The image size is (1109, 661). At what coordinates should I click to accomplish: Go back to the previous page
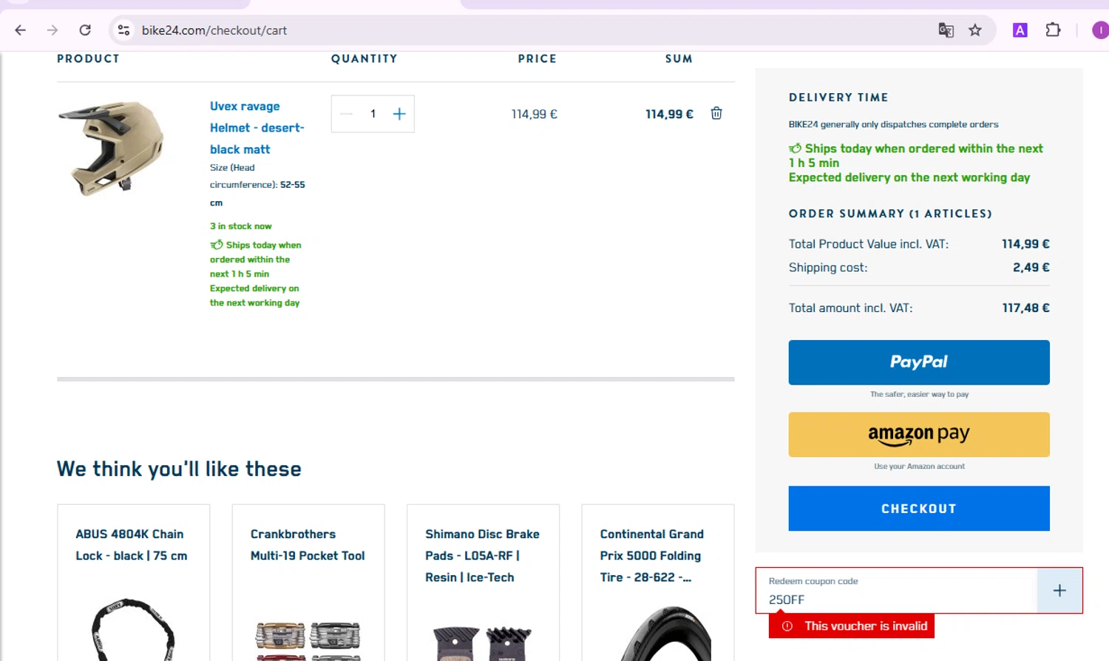21,30
